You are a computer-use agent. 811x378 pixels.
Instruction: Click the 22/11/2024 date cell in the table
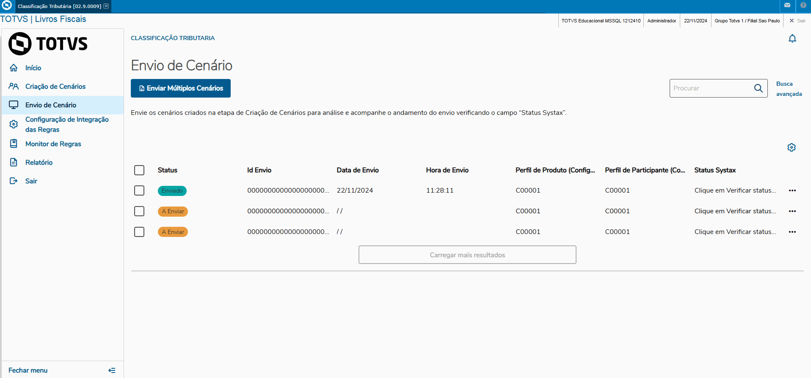[x=355, y=190]
